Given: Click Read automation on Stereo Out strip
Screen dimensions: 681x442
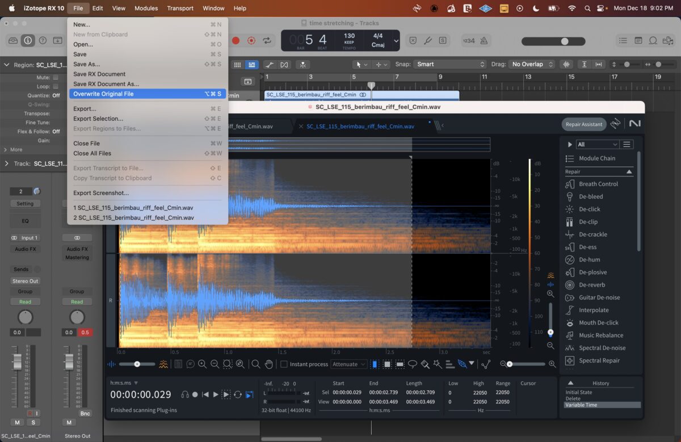Looking at the screenshot, I should pyautogui.click(x=77, y=302).
